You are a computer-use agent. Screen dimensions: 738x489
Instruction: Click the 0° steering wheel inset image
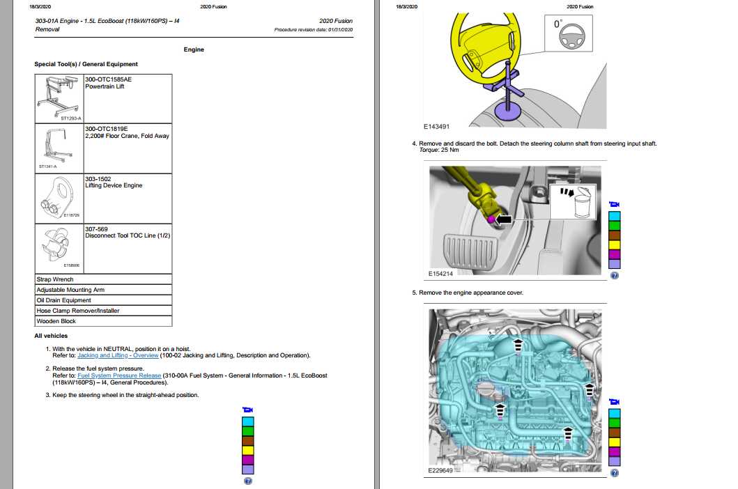(x=569, y=33)
